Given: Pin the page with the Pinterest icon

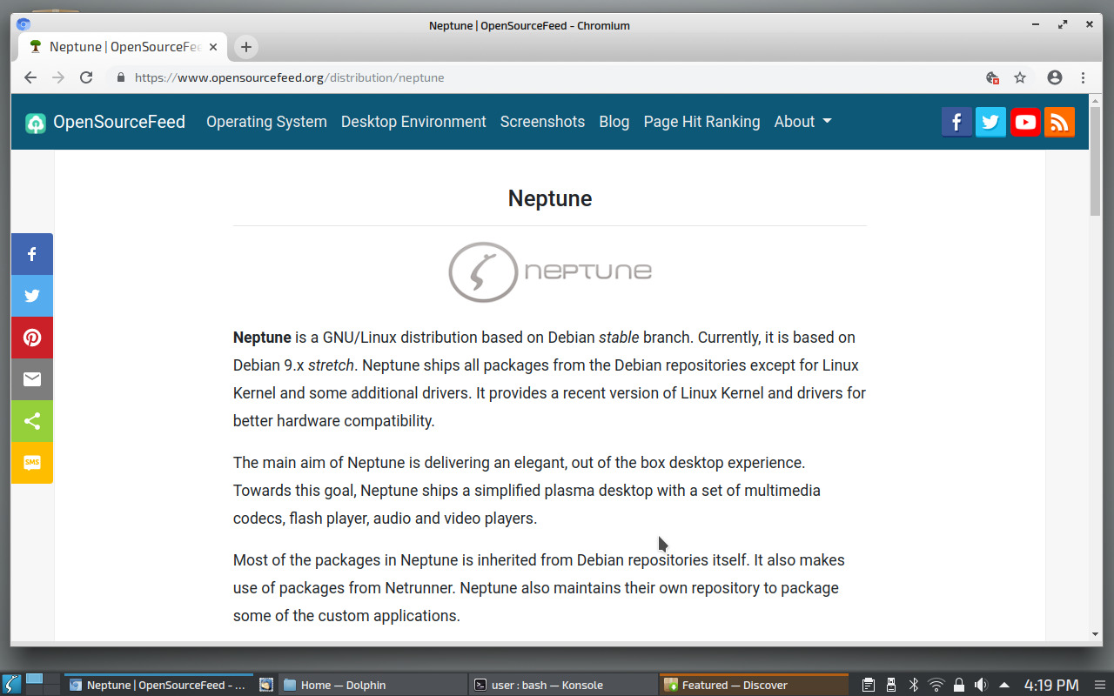Looking at the screenshot, I should point(32,338).
